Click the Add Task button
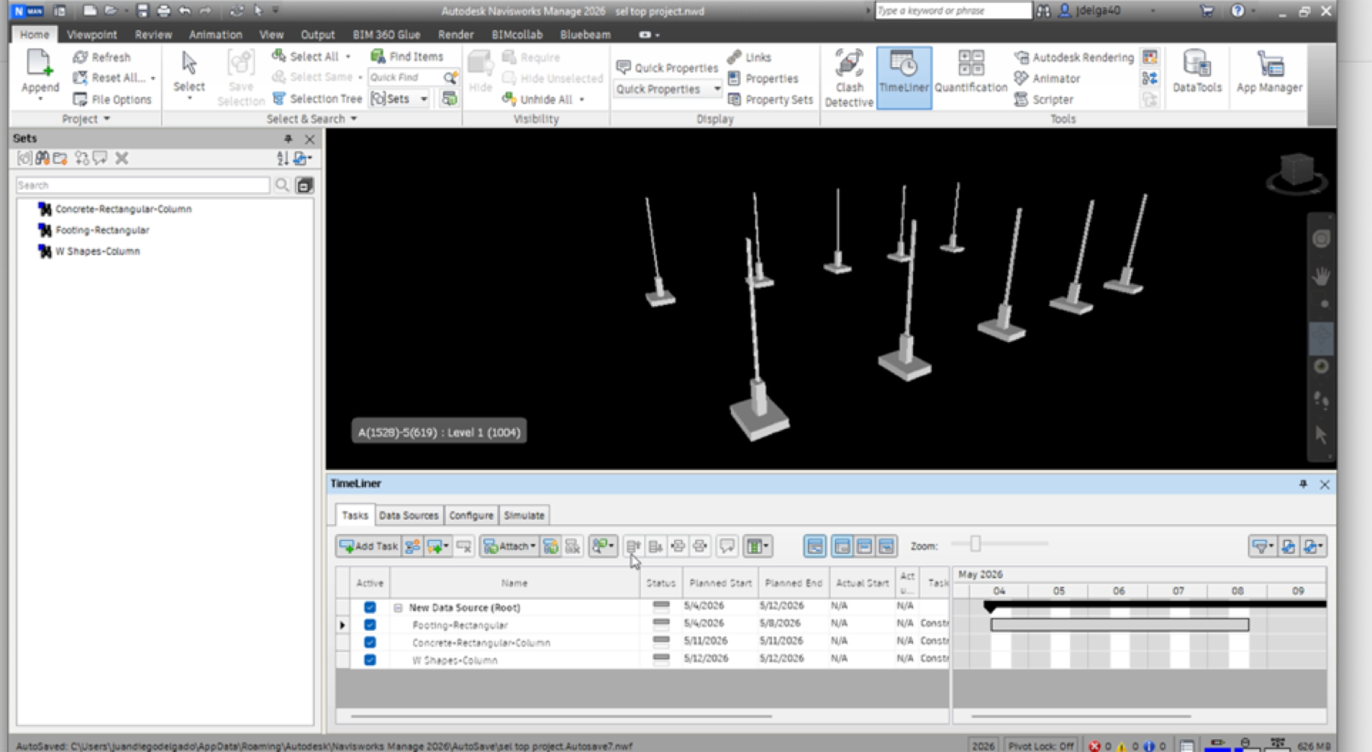Screen dimensions: 1372x752 point(369,546)
